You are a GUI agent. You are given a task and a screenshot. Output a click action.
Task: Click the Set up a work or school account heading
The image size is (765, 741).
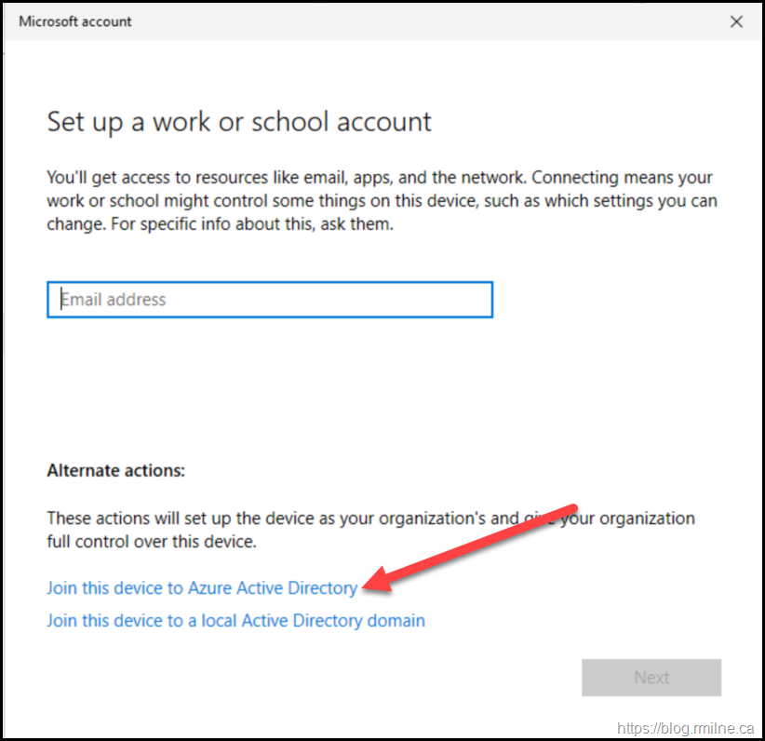239,122
